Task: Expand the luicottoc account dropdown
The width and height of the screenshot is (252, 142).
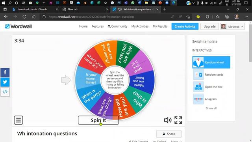Action: point(233,26)
